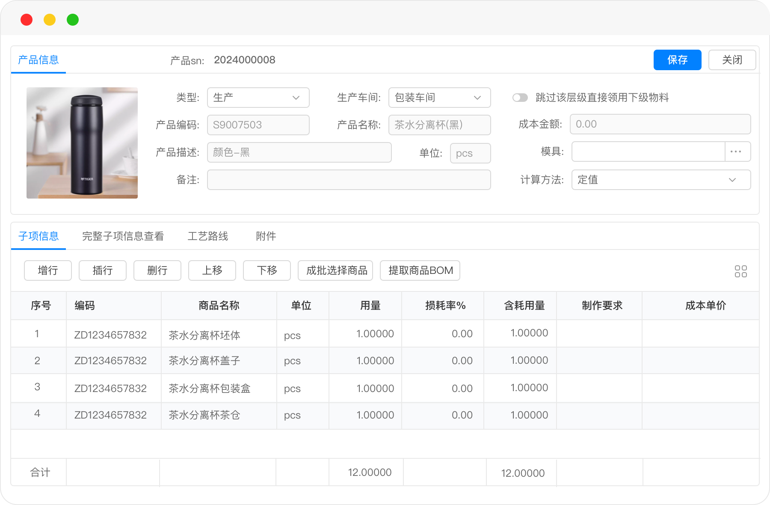Focus the 产品名称 input field
The width and height of the screenshot is (770, 505).
439,125
